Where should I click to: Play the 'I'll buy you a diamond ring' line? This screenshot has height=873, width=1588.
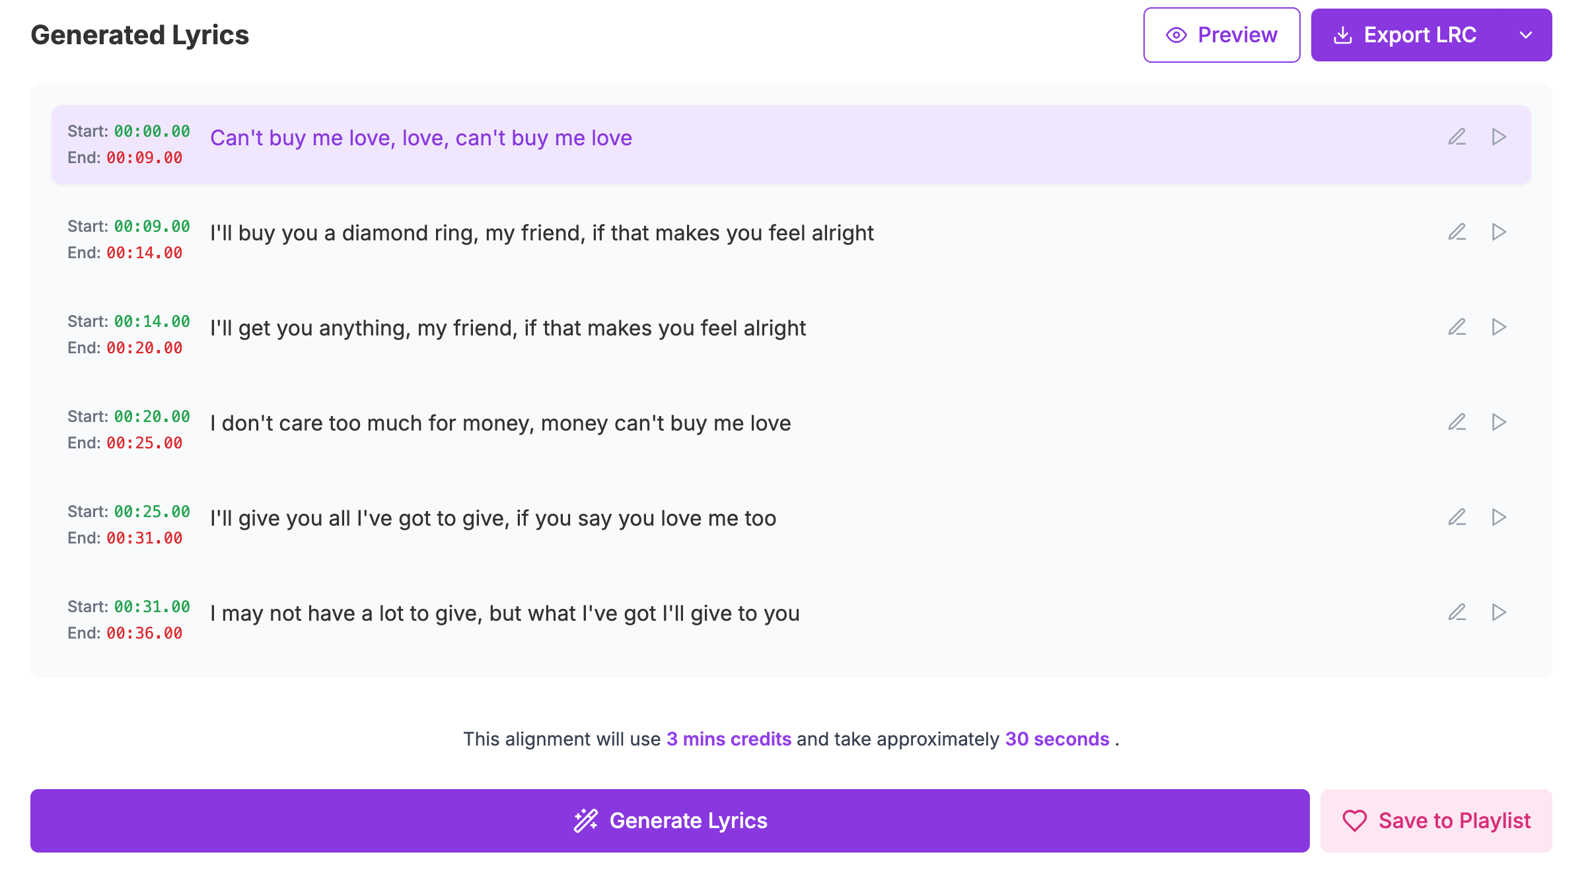pyautogui.click(x=1499, y=232)
